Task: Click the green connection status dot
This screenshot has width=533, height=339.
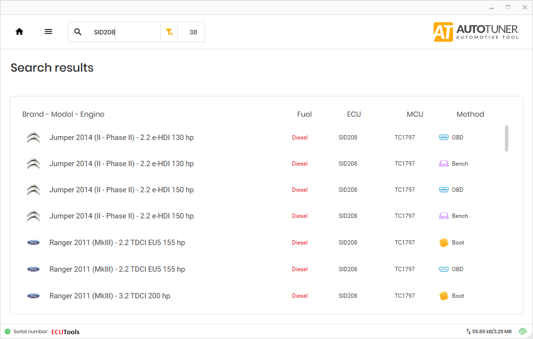Action: [7, 332]
